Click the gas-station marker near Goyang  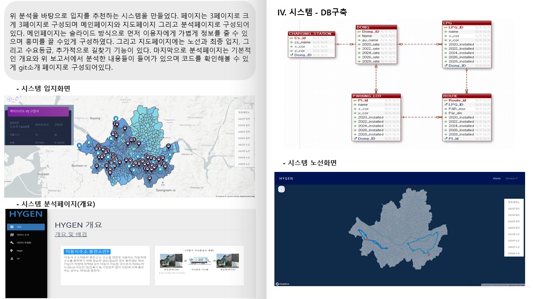115,119
